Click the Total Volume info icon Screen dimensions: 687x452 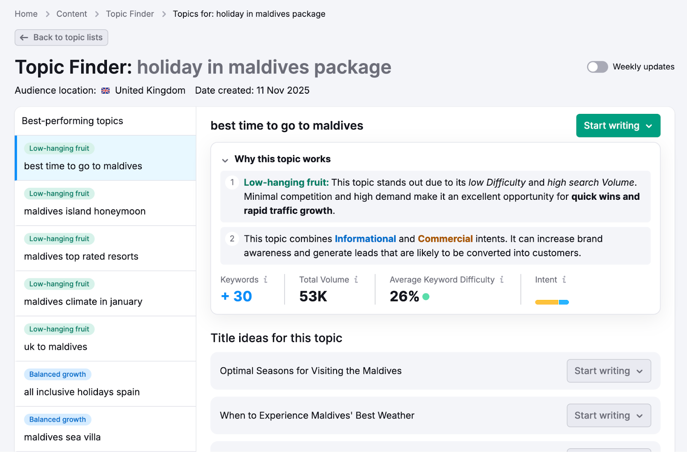click(x=356, y=280)
